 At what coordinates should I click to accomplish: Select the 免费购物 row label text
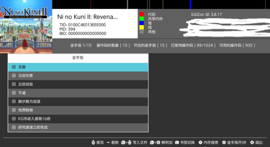(25, 110)
